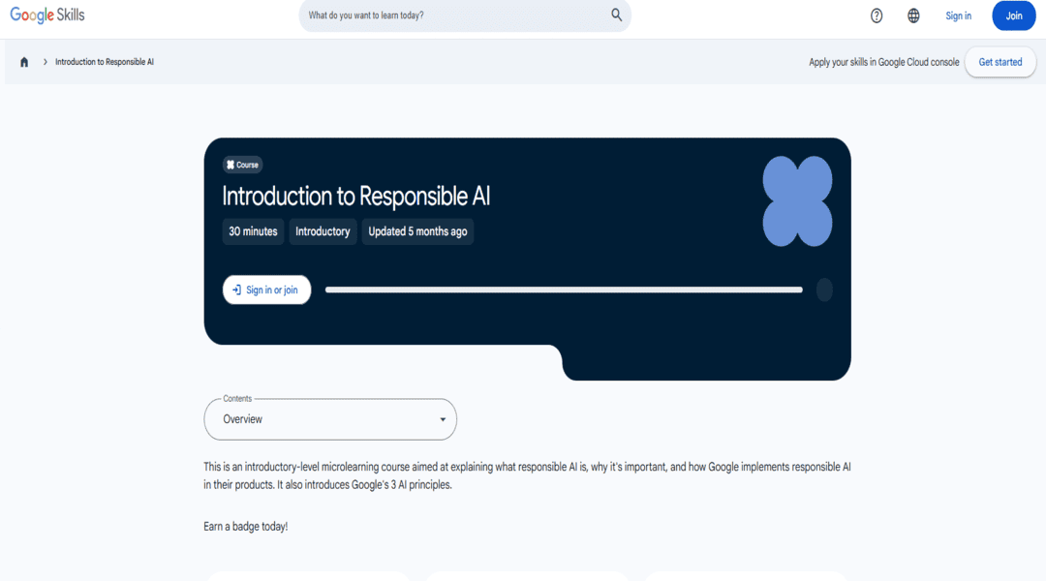Click the Google Skills logo
This screenshot has width=1046, height=581.
tap(47, 15)
